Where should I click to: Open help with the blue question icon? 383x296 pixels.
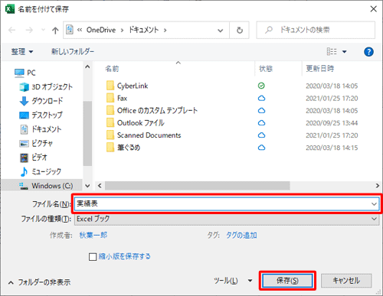[368, 52]
